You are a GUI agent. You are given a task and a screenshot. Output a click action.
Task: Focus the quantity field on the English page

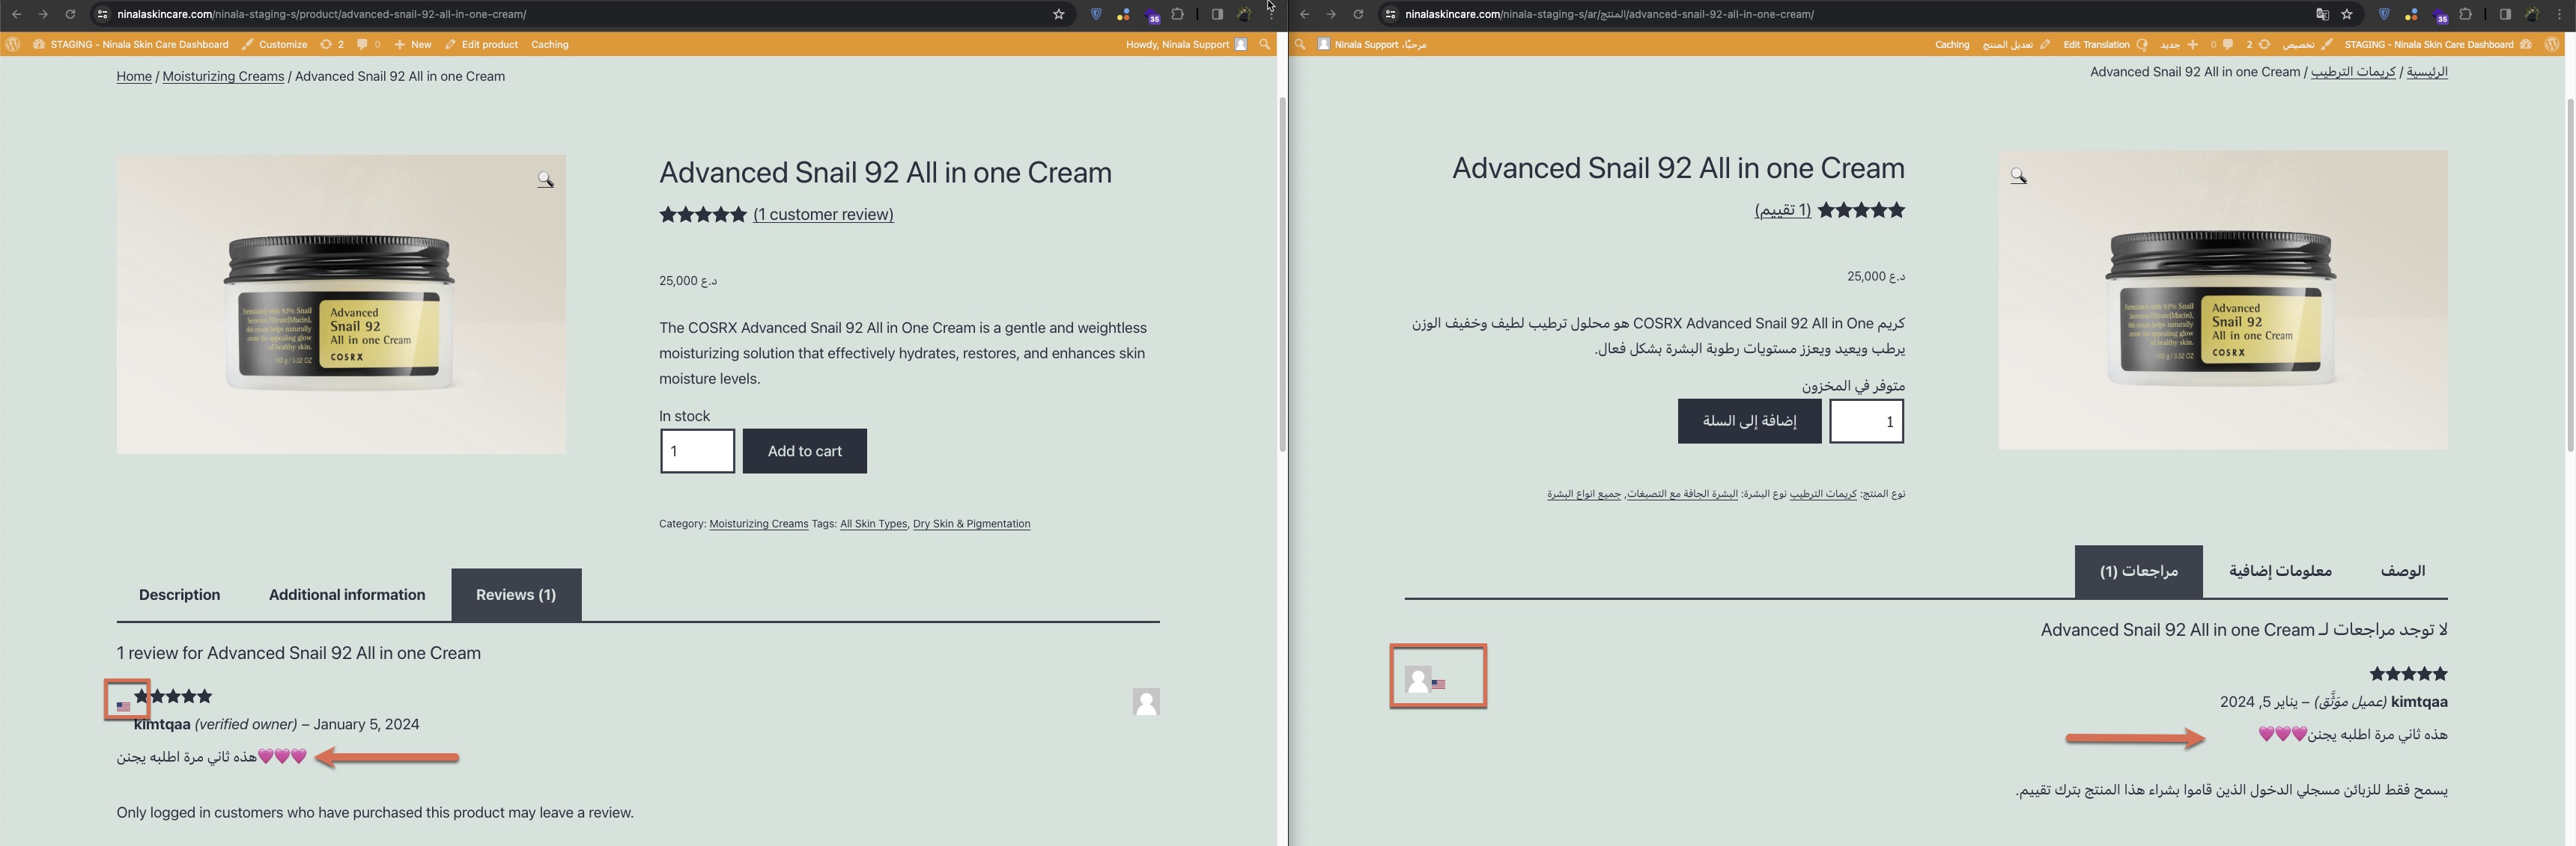(x=698, y=452)
